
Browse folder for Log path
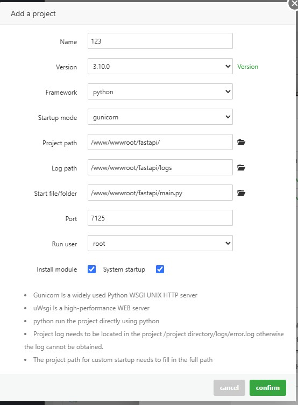point(241,167)
